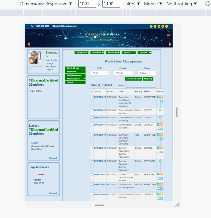Screen dimensions: 211x218
Task: Open the Priority filter dropdown
Action: pyautogui.click(x=123, y=73)
